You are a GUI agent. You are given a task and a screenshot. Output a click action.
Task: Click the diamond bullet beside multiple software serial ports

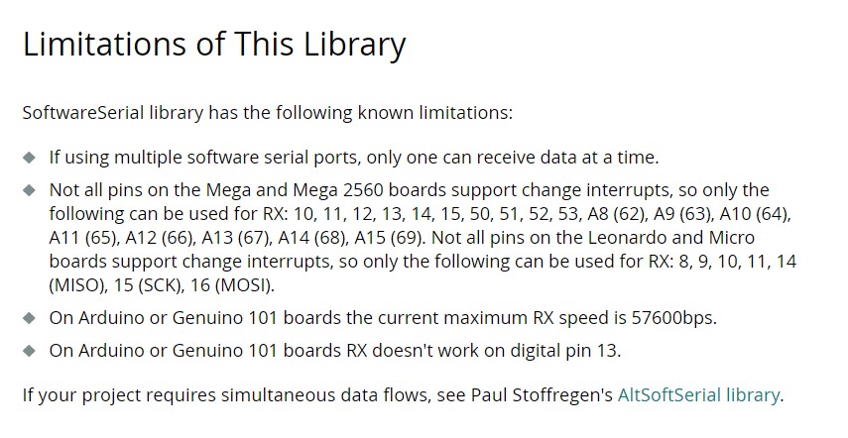coord(30,158)
